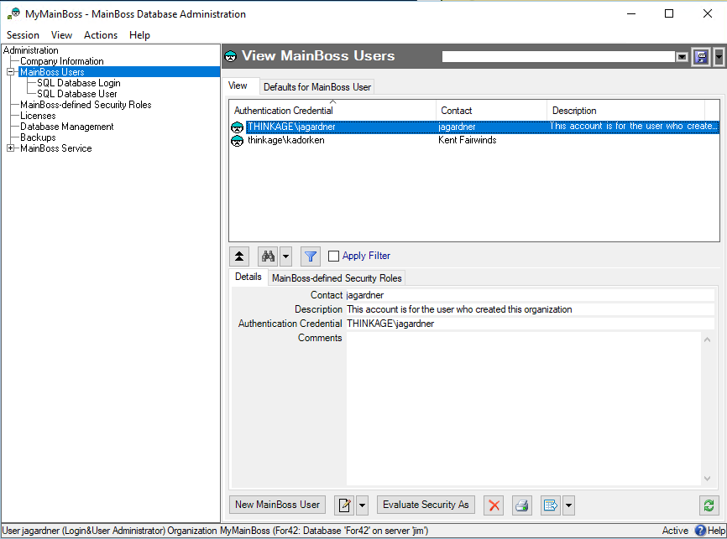The height and width of the screenshot is (539, 727).
Task: Click the header MainBoss Users face icon
Action: coord(230,56)
